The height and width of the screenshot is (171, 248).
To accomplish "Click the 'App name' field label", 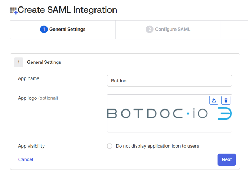I will click(x=29, y=78).
